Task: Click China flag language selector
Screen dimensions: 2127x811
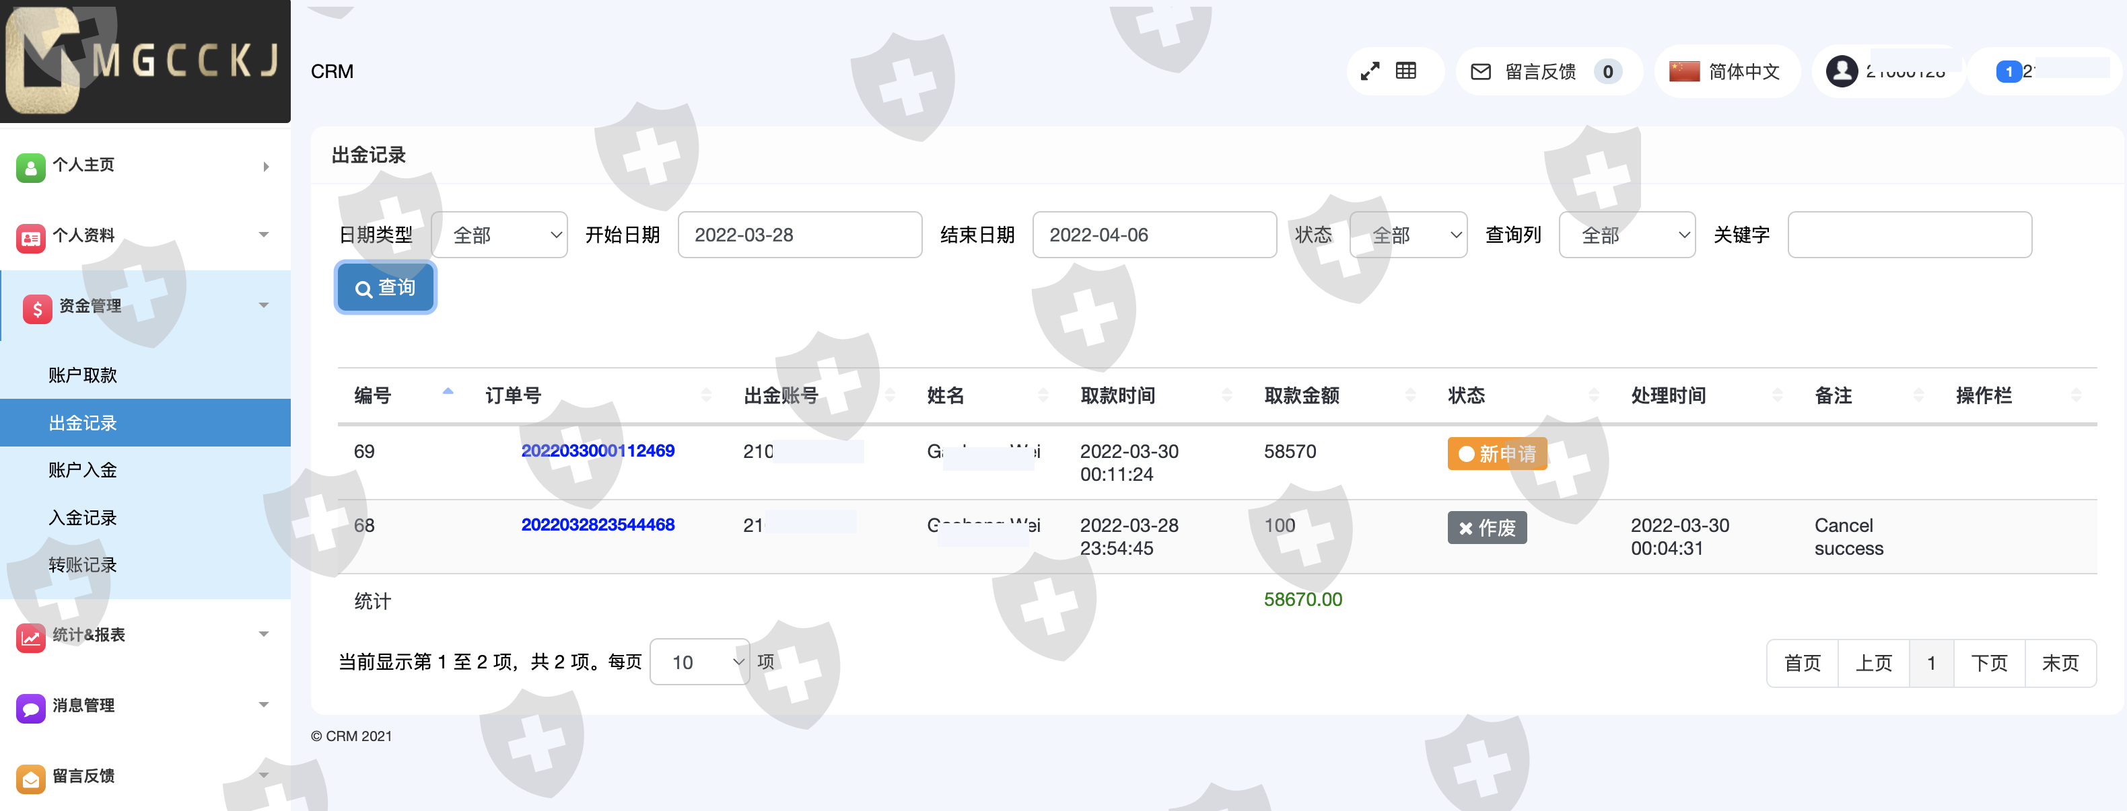Action: click(x=1683, y=72)
